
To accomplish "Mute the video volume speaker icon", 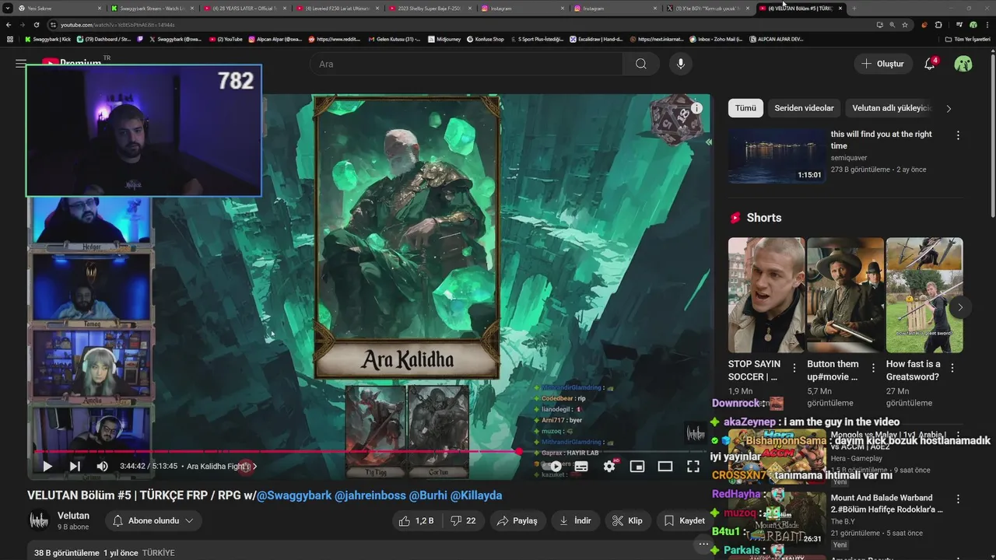I will [x=102, y=466].
